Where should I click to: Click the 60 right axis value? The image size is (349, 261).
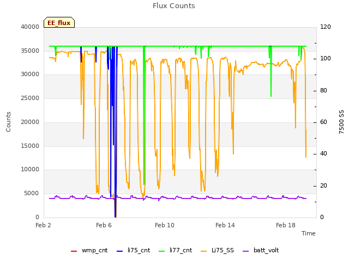click(x=323, y=122)
